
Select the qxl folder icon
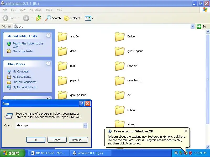point(120,95)
